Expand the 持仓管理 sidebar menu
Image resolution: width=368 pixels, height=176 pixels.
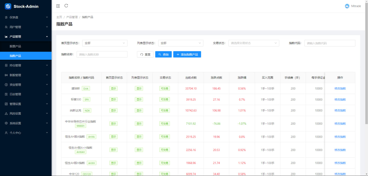click(26, 65)
